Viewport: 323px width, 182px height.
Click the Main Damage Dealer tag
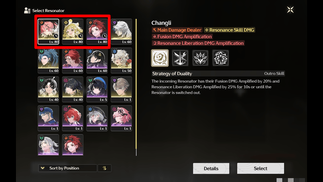click(177, 30)
